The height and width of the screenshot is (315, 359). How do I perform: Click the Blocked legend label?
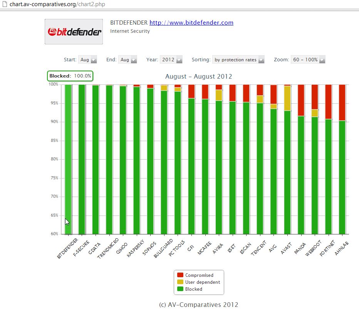pos(194,289)
